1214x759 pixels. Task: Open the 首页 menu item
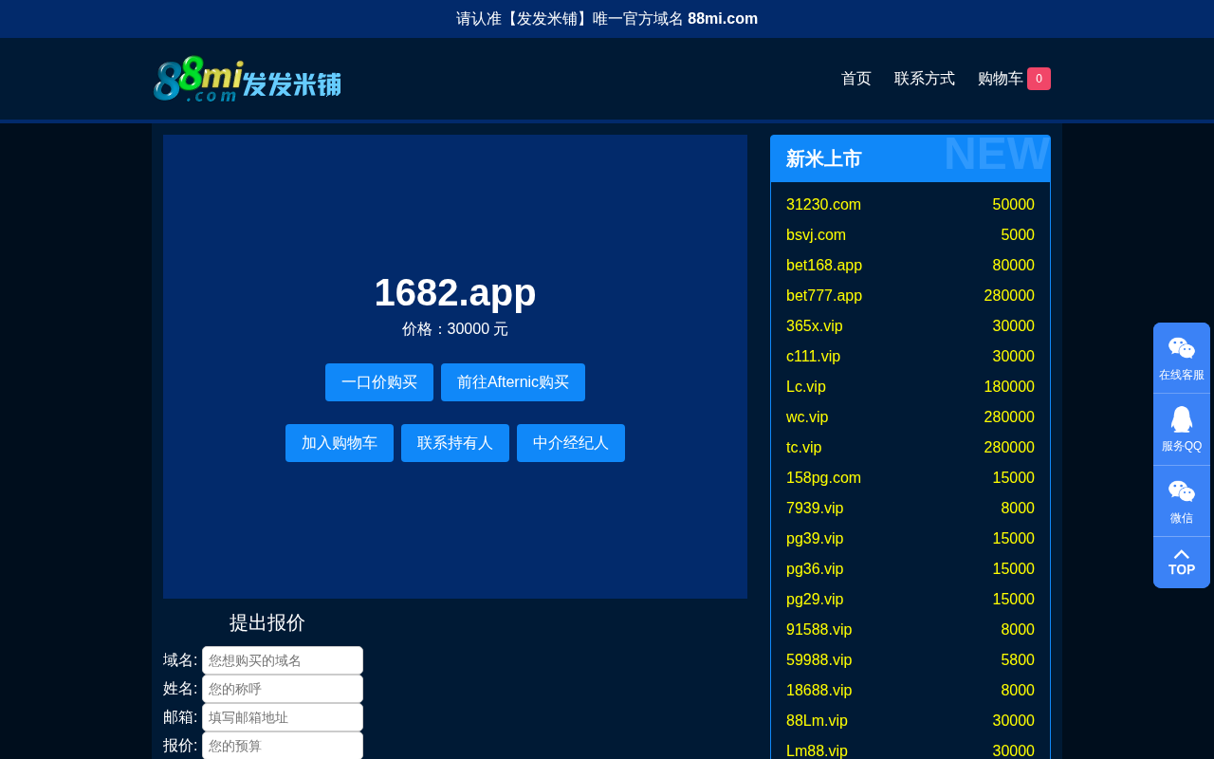click(x=856, y=79)
